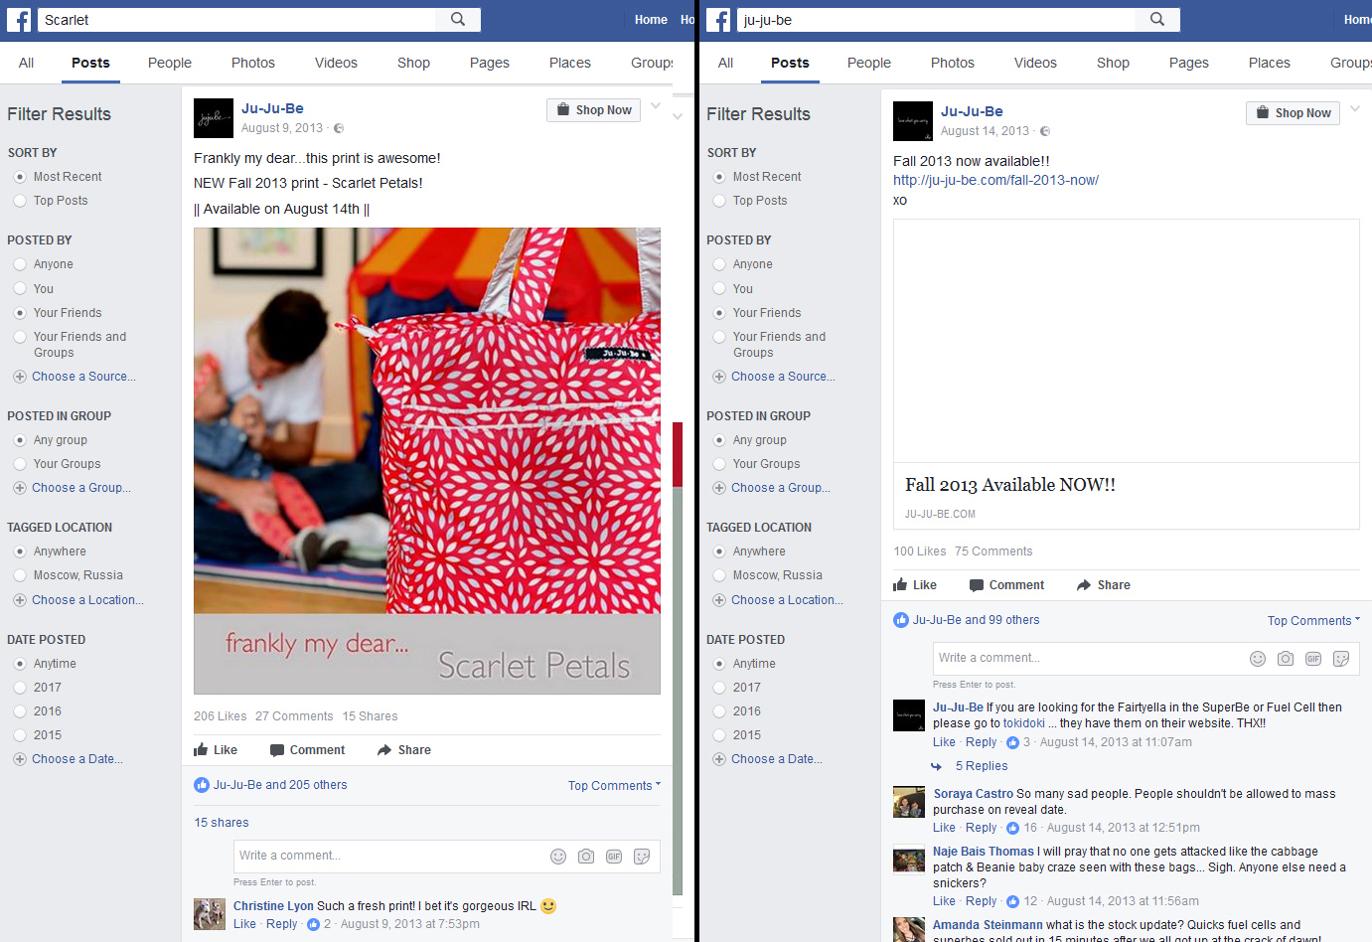Screen dimensions: 1372x942
Task: Open post options chevron next to left Shop Now
Action: pos(656,106)
